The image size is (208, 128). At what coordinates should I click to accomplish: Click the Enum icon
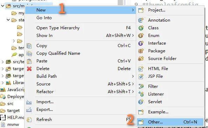141,36
